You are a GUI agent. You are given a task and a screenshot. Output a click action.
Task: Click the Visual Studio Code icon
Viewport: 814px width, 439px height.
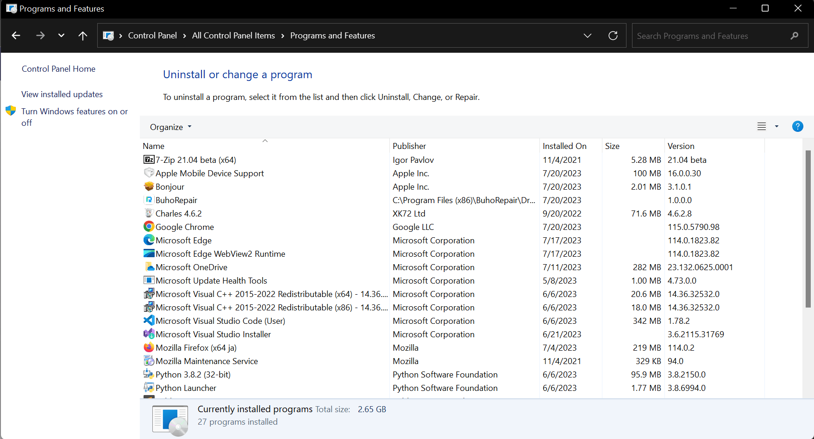(x=149, y=321)
